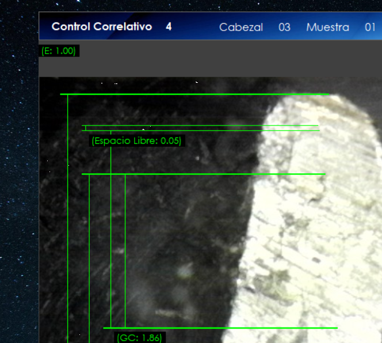Image resolution: width=382 pixels, height=343 pixels.
Task: Select the Espacio Libre: 0.05 annotation
Action: pos(136,141)
